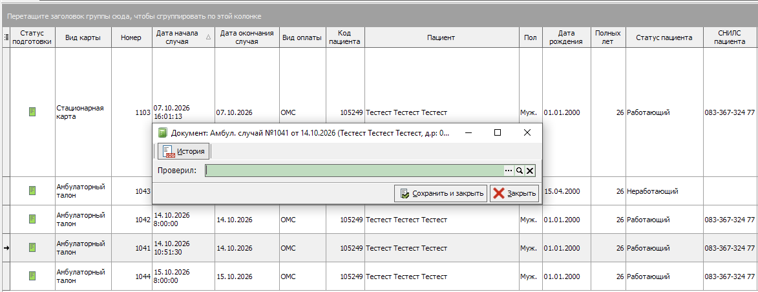The image size is (758, 292).
Task: Click the sort triangle in Дата начала случая
Action: [208, 37]
